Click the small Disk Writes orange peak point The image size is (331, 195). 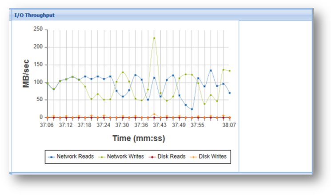tap(154, 114)
